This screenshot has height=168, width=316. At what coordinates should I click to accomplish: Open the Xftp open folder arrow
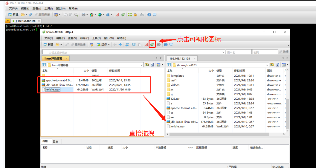61,45
